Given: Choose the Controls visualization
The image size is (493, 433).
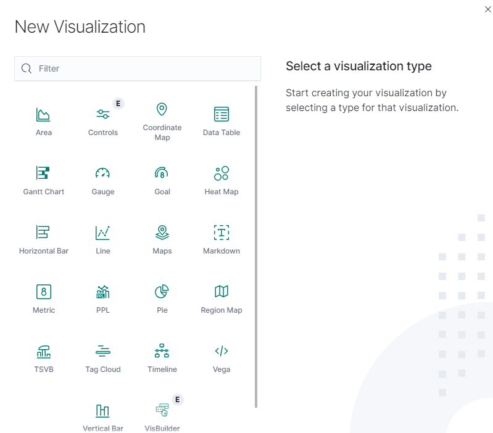Looking at the screenshot, I should coord(103,122).
